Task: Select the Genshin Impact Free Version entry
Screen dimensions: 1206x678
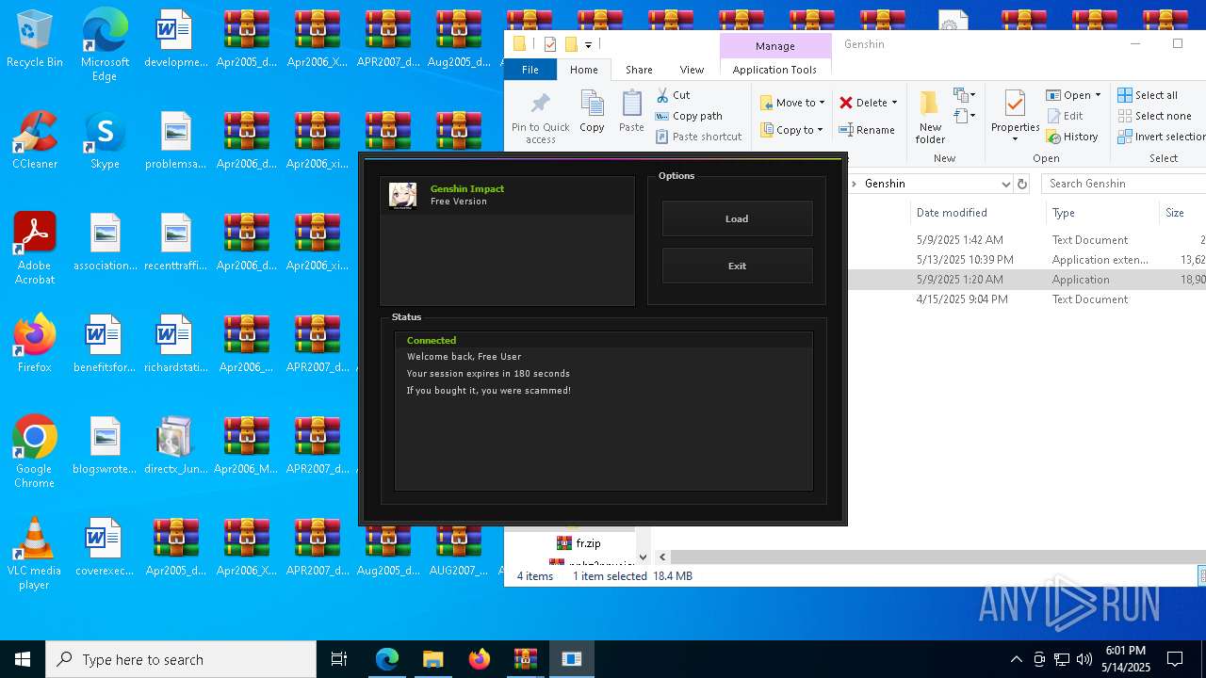Action: 507,195
